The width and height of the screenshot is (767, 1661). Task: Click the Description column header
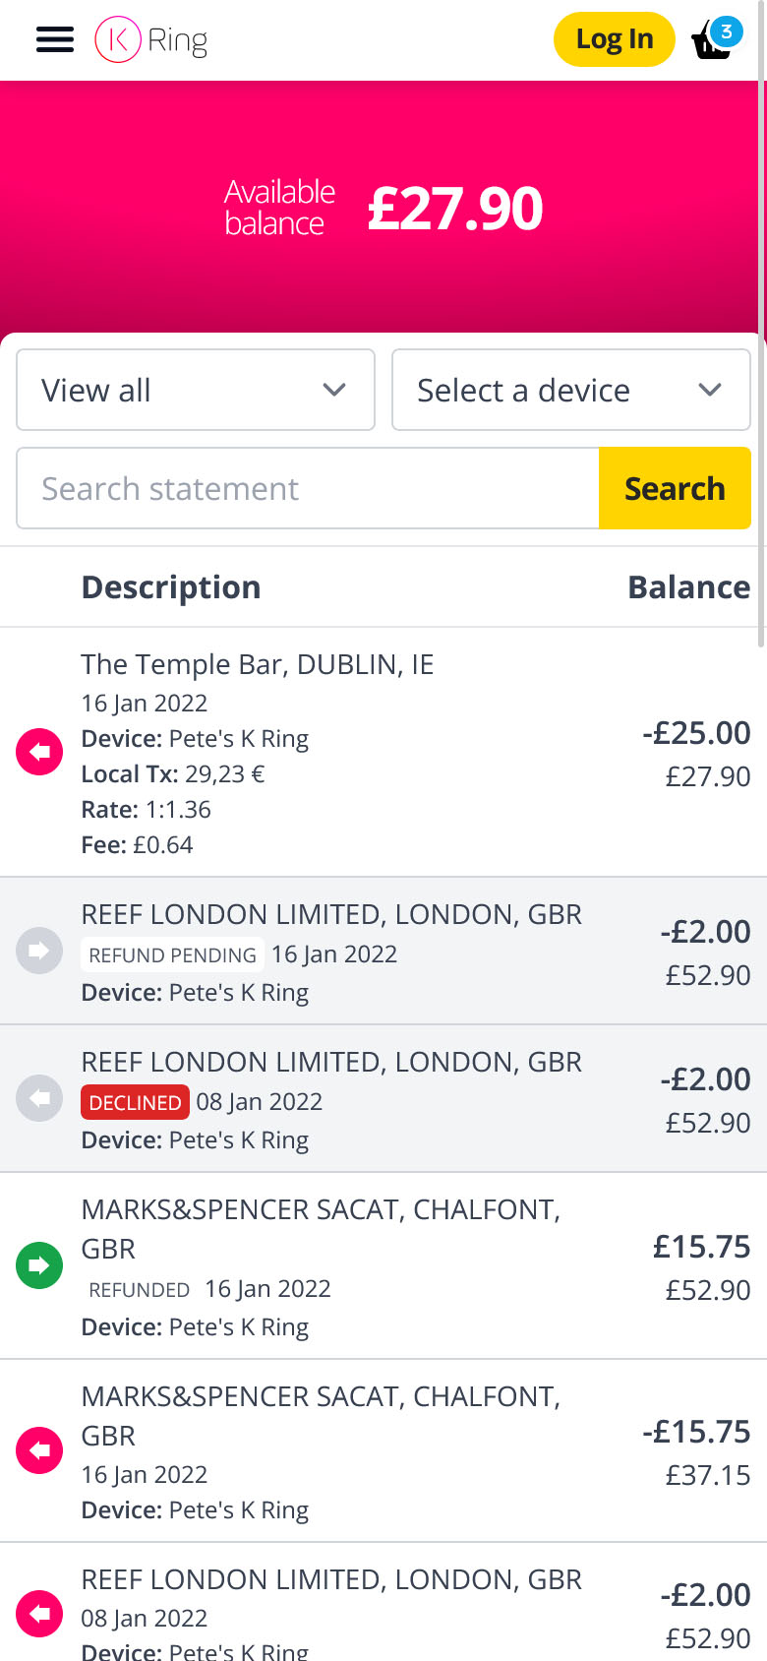(171, 587)
